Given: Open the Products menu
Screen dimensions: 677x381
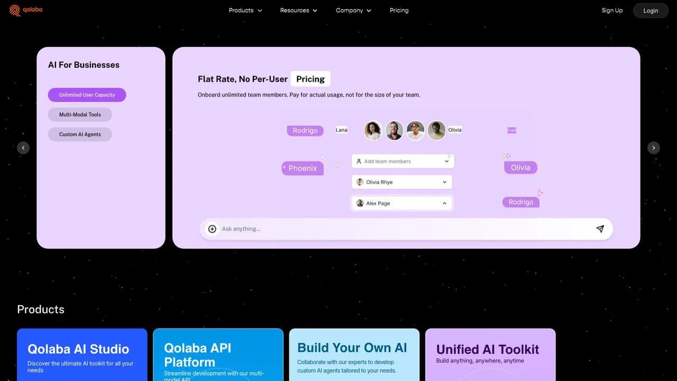Looking at the screenshot, I should [245, 11].
